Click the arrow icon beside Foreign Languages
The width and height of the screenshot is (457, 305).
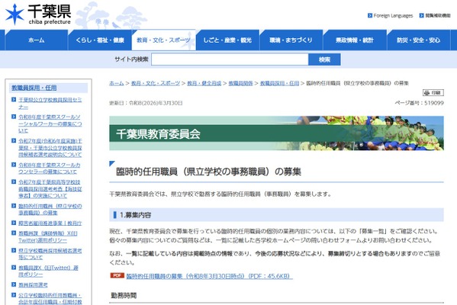click(370, 15)
